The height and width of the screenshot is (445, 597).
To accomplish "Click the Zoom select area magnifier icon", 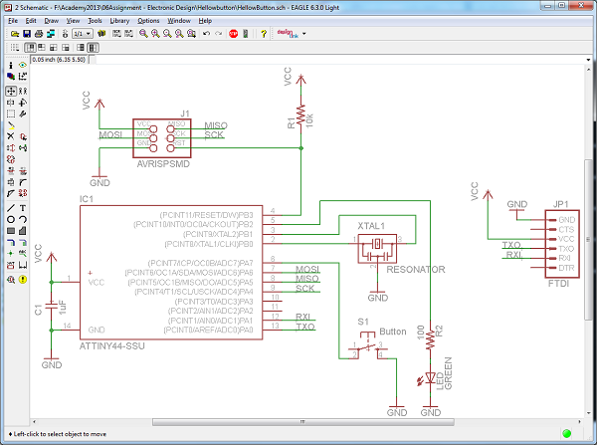I will click(x=191, y=34).
